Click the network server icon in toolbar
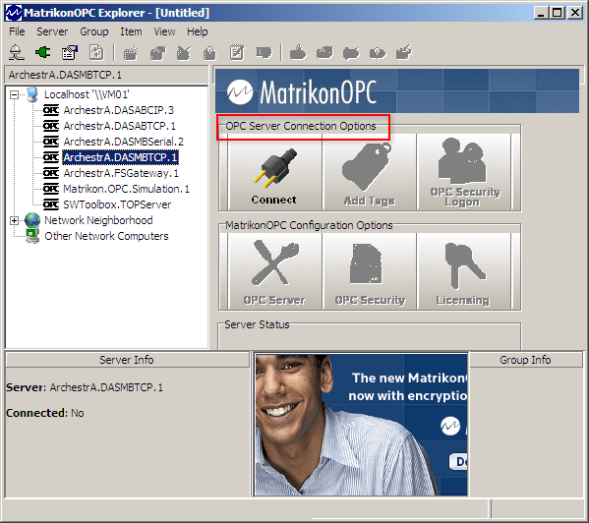589x523 pixels. (x=16, y=52)
